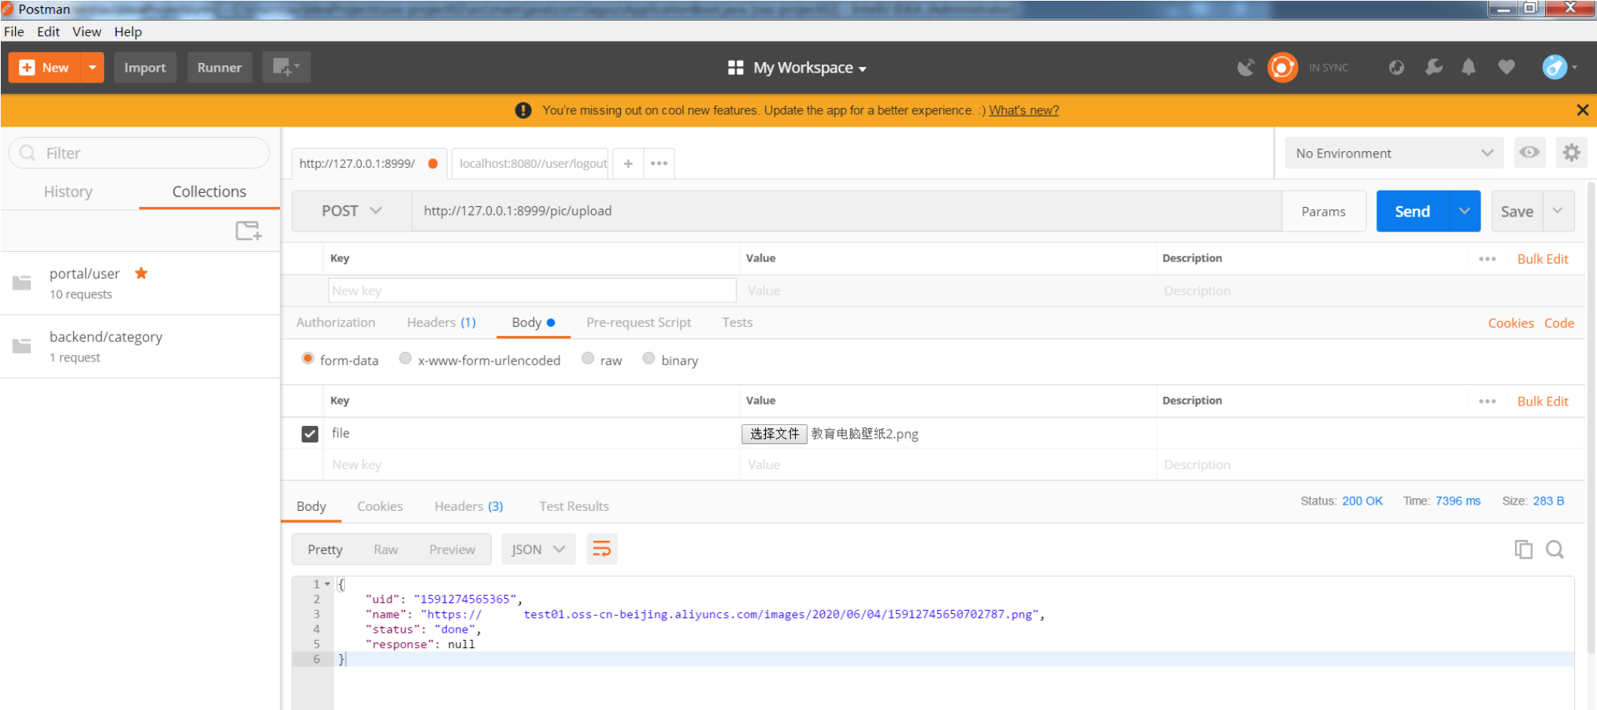The width and height of the screenshot is (1597, 710).
Task: Open manage environments gear icon
Action: (1571, 153)
